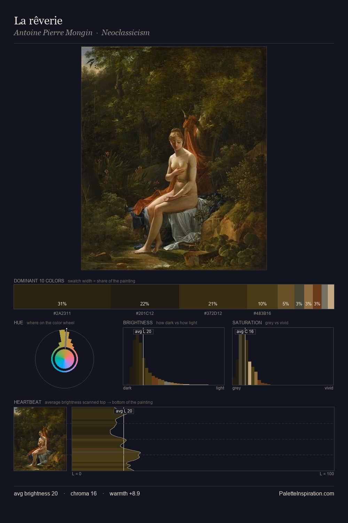Viewport: 348px width, 523px height.
Task: Select the 10% color swatch
Action: [x=262, y=297]
